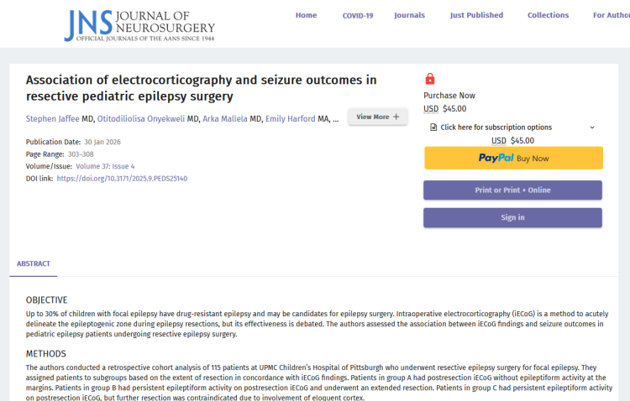Open the Collections menu item
Image resolution: width=630 pixels, height=401 pixels.
tap(548, 15)
